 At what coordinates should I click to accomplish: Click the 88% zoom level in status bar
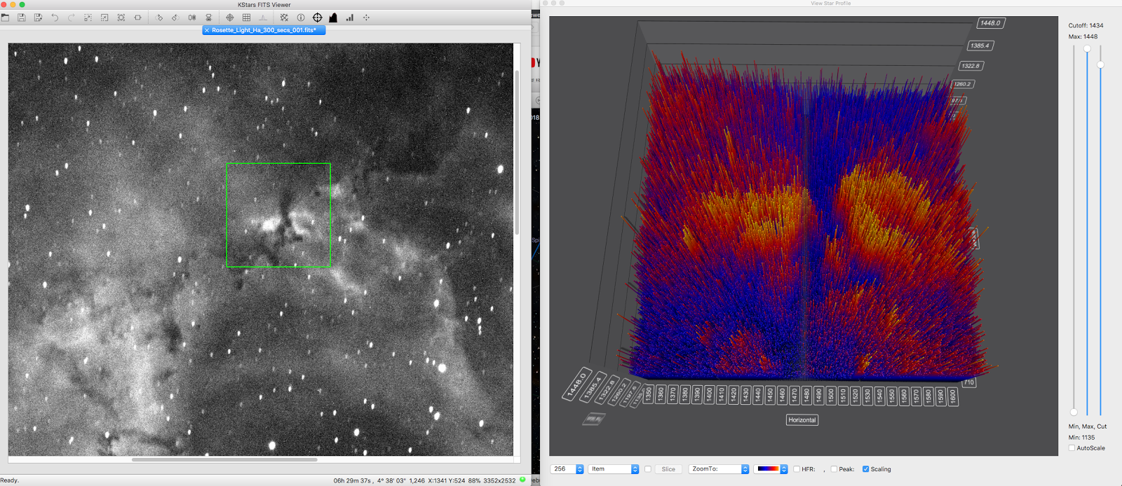[x=474, y=480]
